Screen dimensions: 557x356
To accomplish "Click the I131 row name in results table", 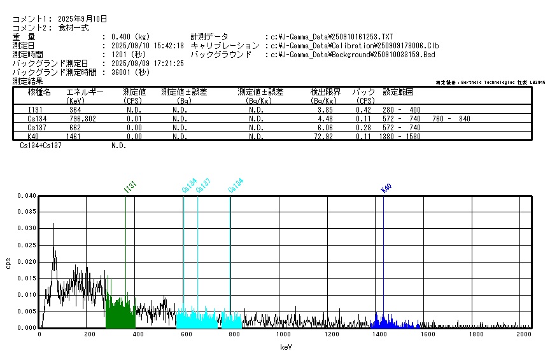I will click(x=29, y=109).
